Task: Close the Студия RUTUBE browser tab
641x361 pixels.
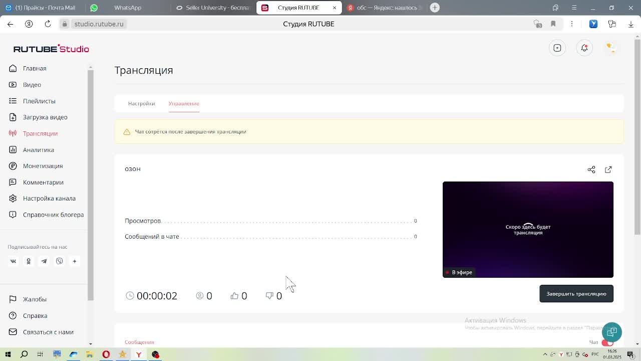Action: pos(335,8)
